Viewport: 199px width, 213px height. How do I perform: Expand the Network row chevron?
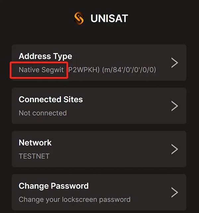[175, 149]
